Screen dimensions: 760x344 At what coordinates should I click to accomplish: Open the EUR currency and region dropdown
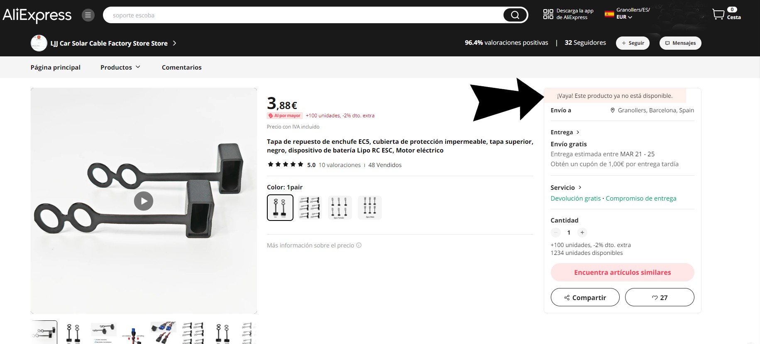(624, 17)
